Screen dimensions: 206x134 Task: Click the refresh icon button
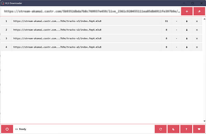click(x=161, y=129)
